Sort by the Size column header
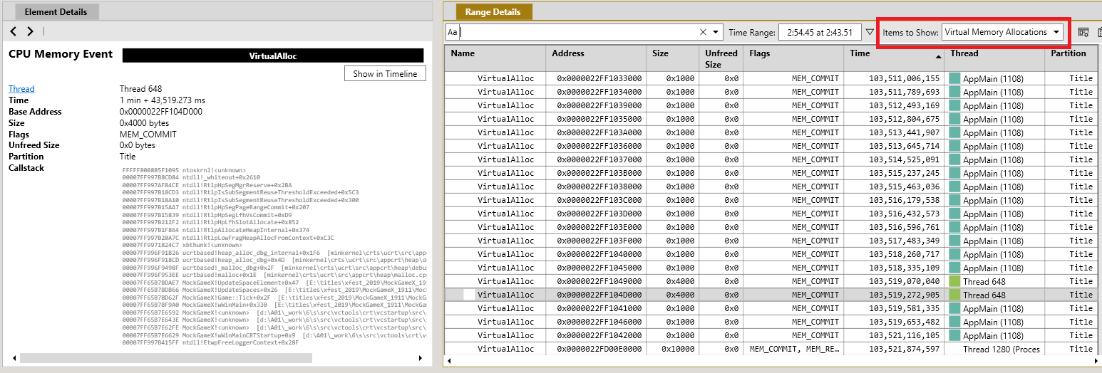 click(674, 58)
